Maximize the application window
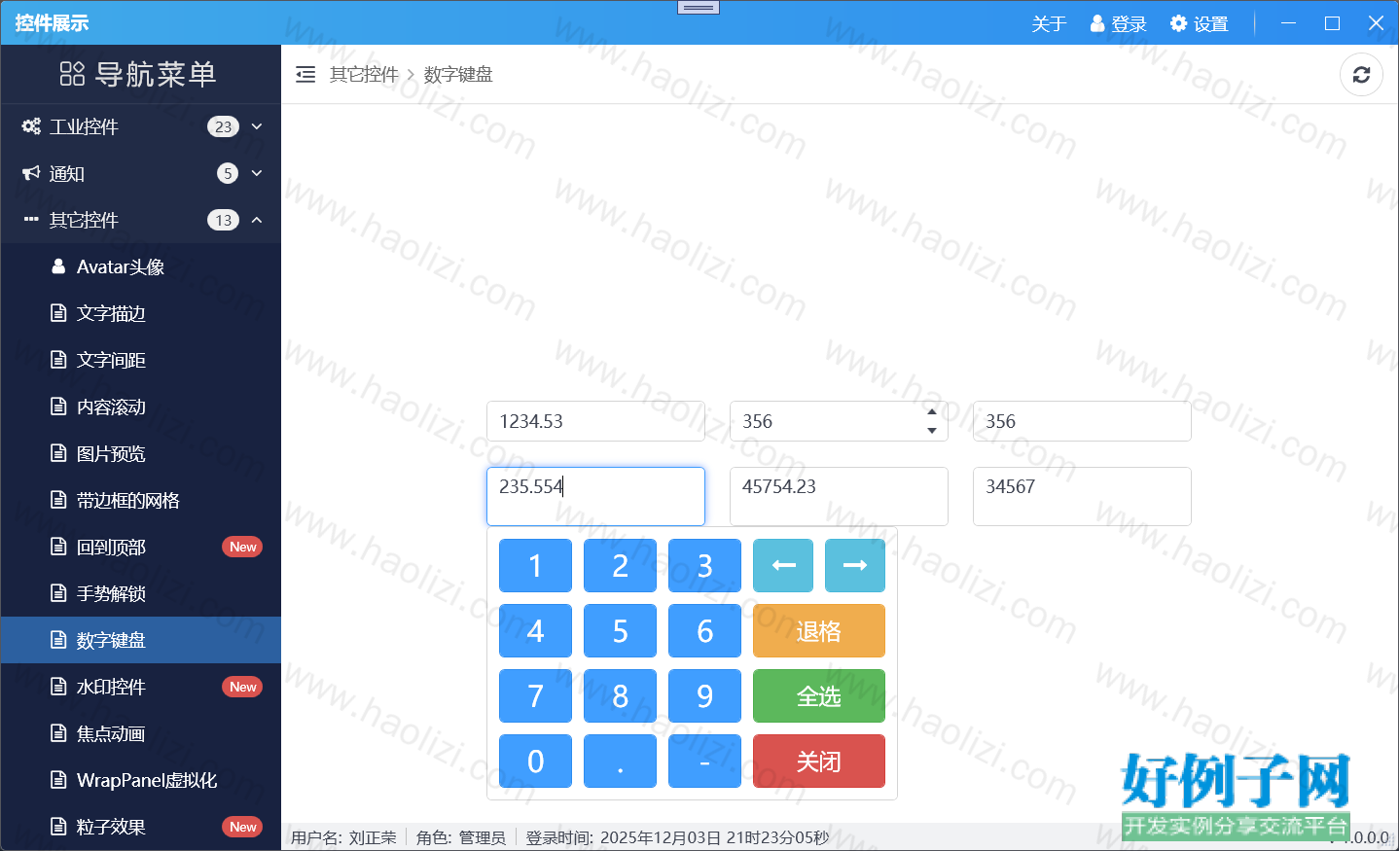Viewport: 1399px width, 851px height. coord(1332,23)
